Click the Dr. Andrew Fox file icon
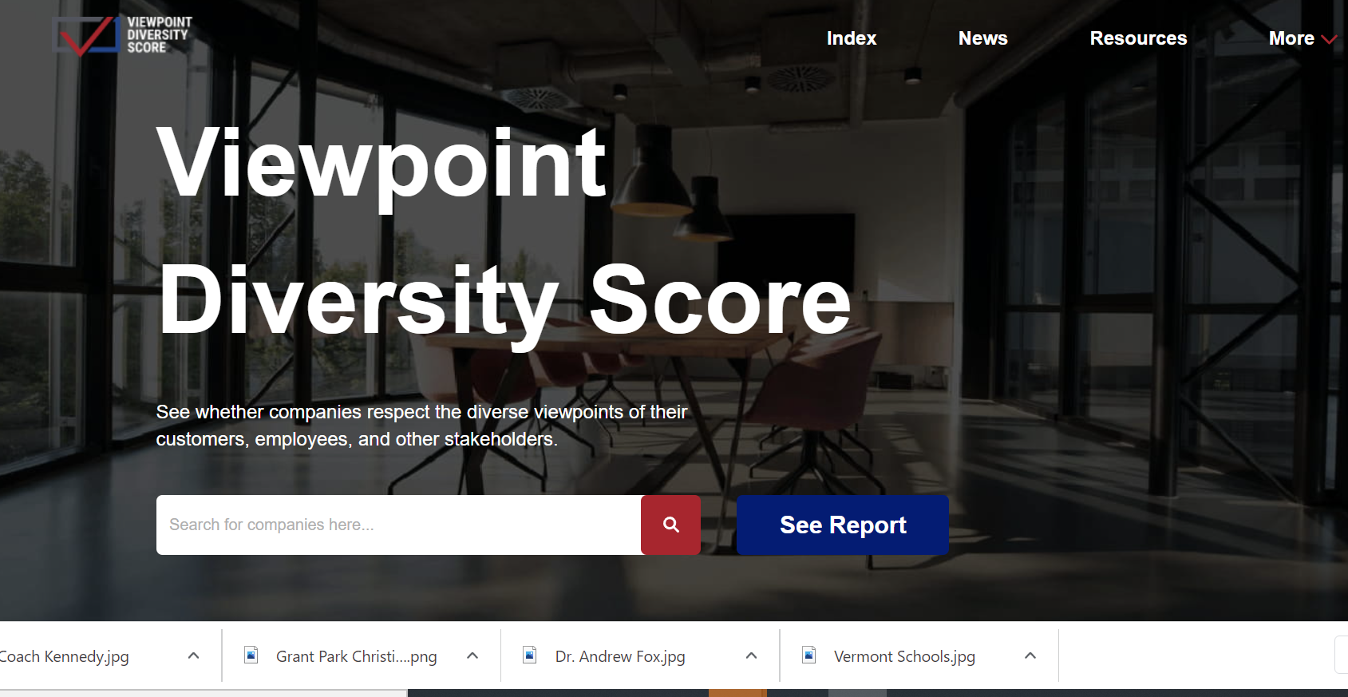Screen dimensions: 1348x697 (529, 655)
